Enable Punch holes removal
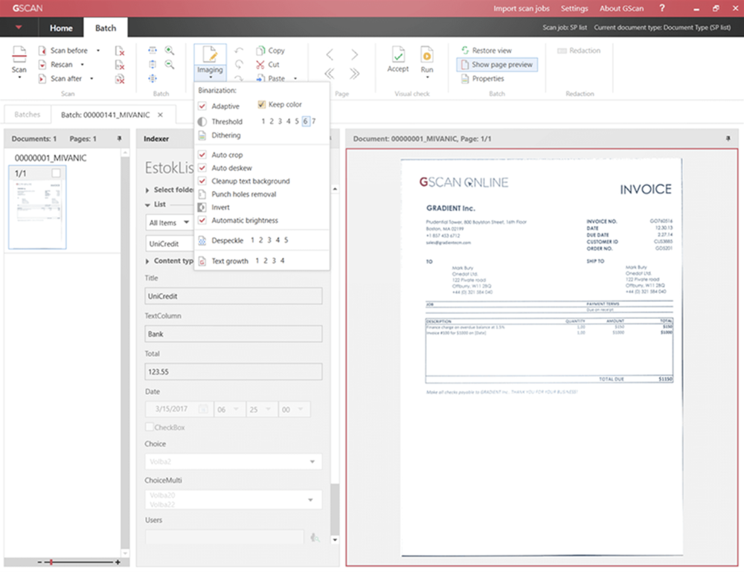Viewport: 744px width, 572px height. [x=202, y=194]
